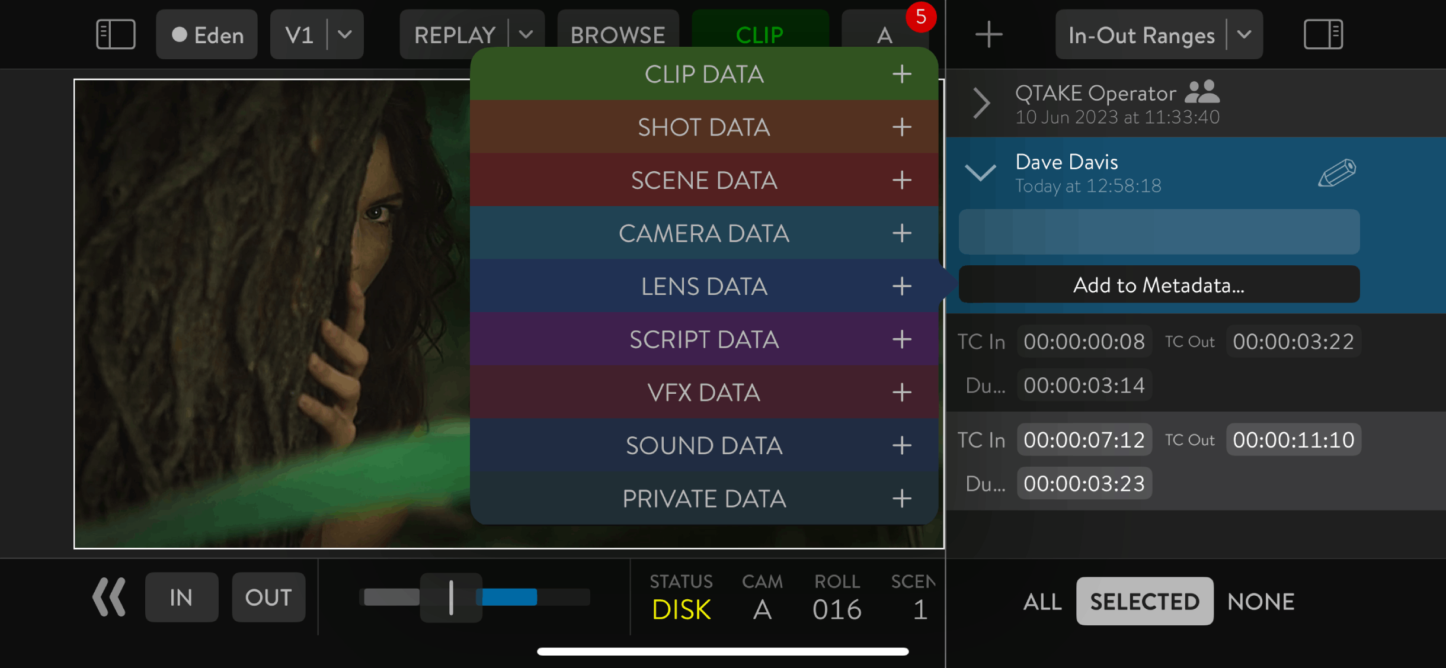Add Clip Data using the plus icon
Viewport: 1446px width, 668px height.
901,74
